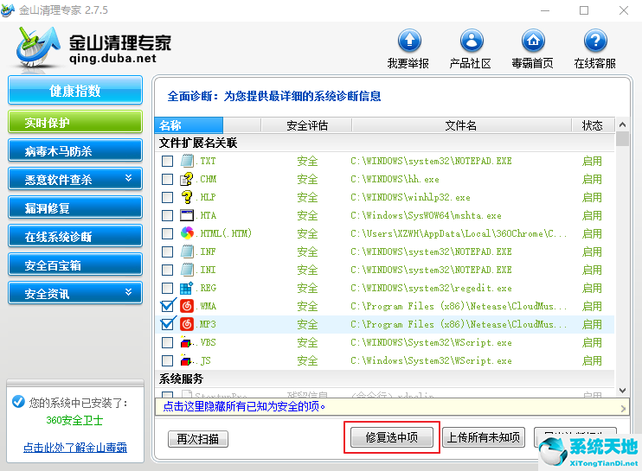Check the .REG checkbox

point(167,289)
